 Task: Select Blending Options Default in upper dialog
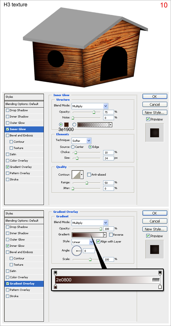pyautogui.click(x=24, y=104)
